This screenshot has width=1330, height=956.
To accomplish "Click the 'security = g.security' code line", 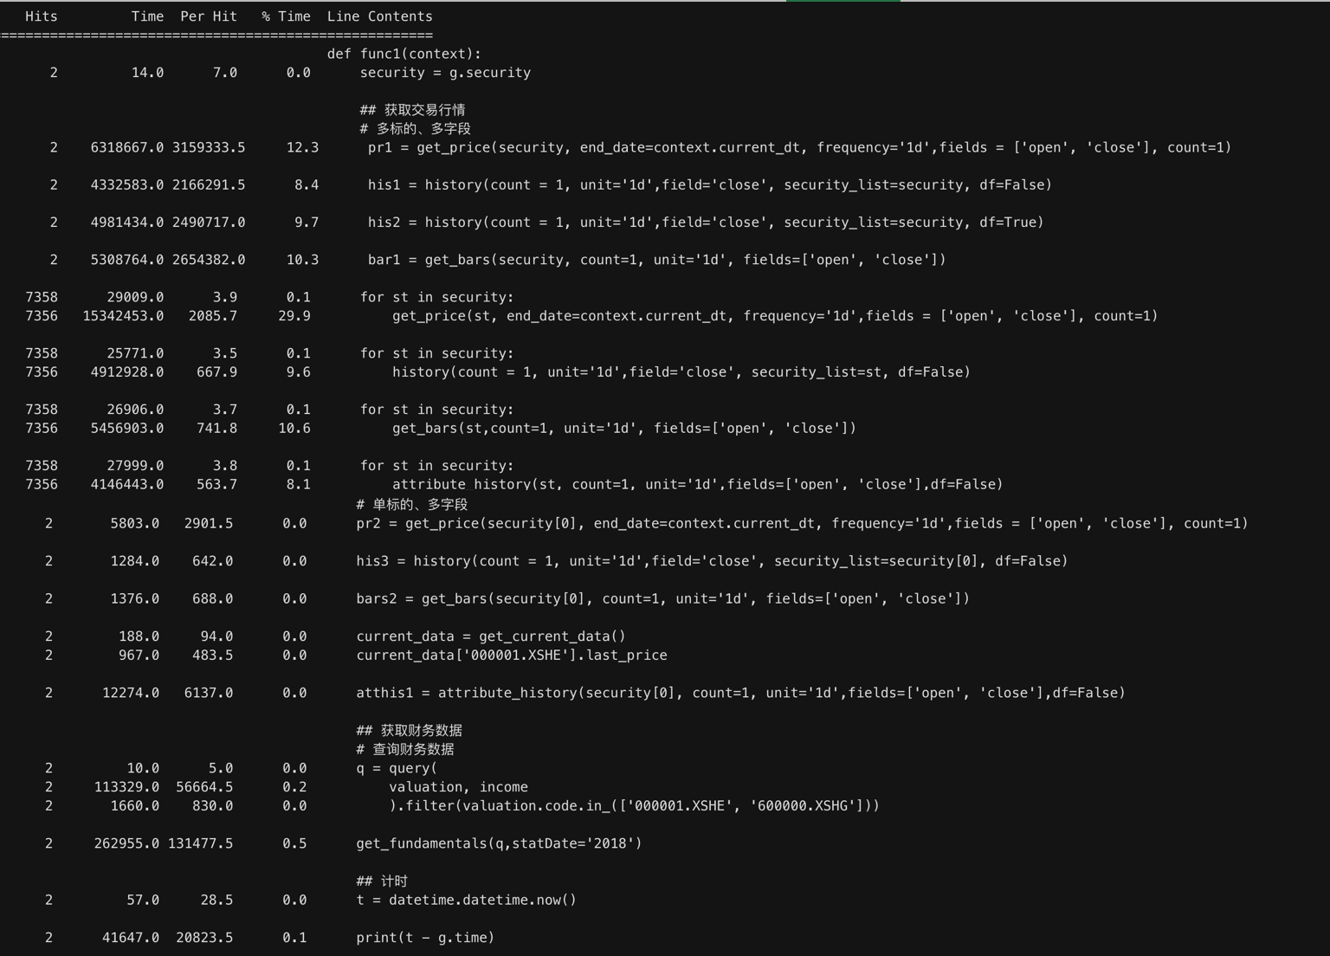I will pos(445,73).
